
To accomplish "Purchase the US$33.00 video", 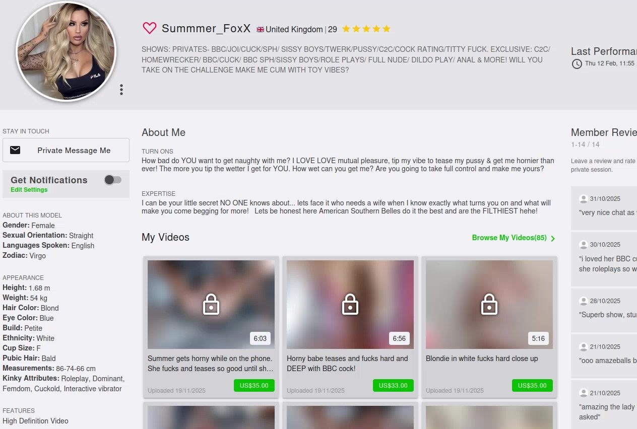I will (x=393, y=386).
